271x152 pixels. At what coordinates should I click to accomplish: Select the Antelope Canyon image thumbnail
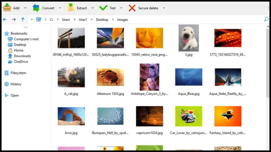tap(149, 77)
